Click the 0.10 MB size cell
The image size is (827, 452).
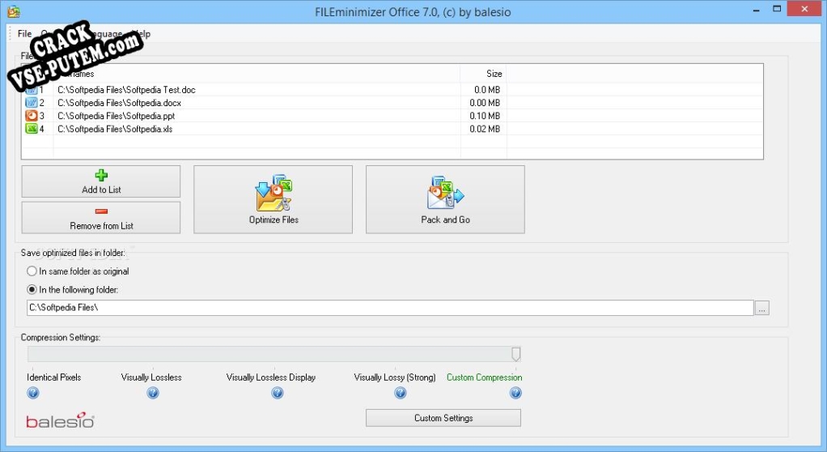click(485, 116)
